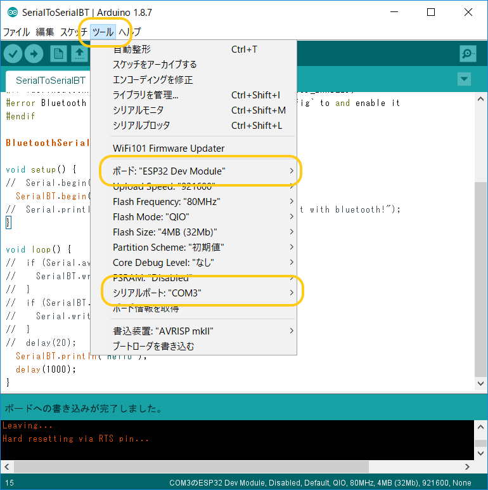Click the 'void setup() {' code line
The width and height of the screenshot is (488, 490).
(x=41, y=169)
